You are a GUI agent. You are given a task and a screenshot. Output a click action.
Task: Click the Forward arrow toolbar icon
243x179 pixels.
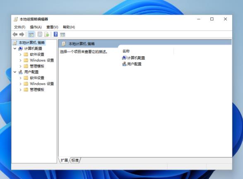(22, 34)
